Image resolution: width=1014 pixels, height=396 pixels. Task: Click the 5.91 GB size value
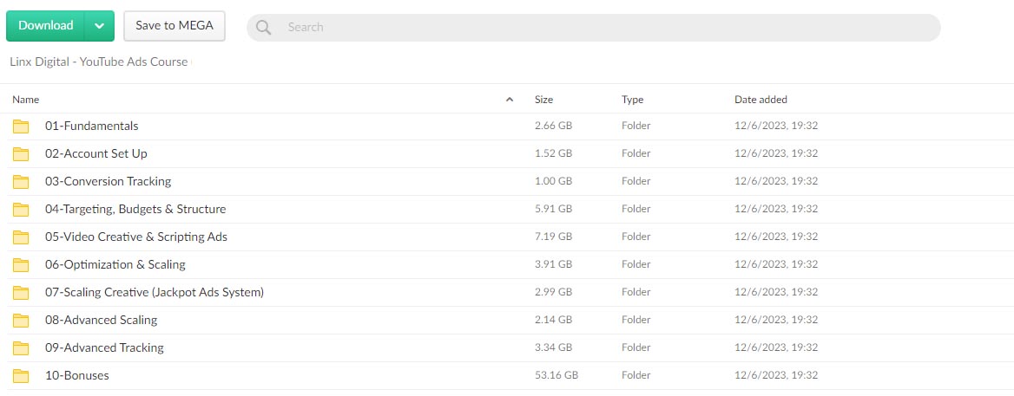tap(554, 209)
